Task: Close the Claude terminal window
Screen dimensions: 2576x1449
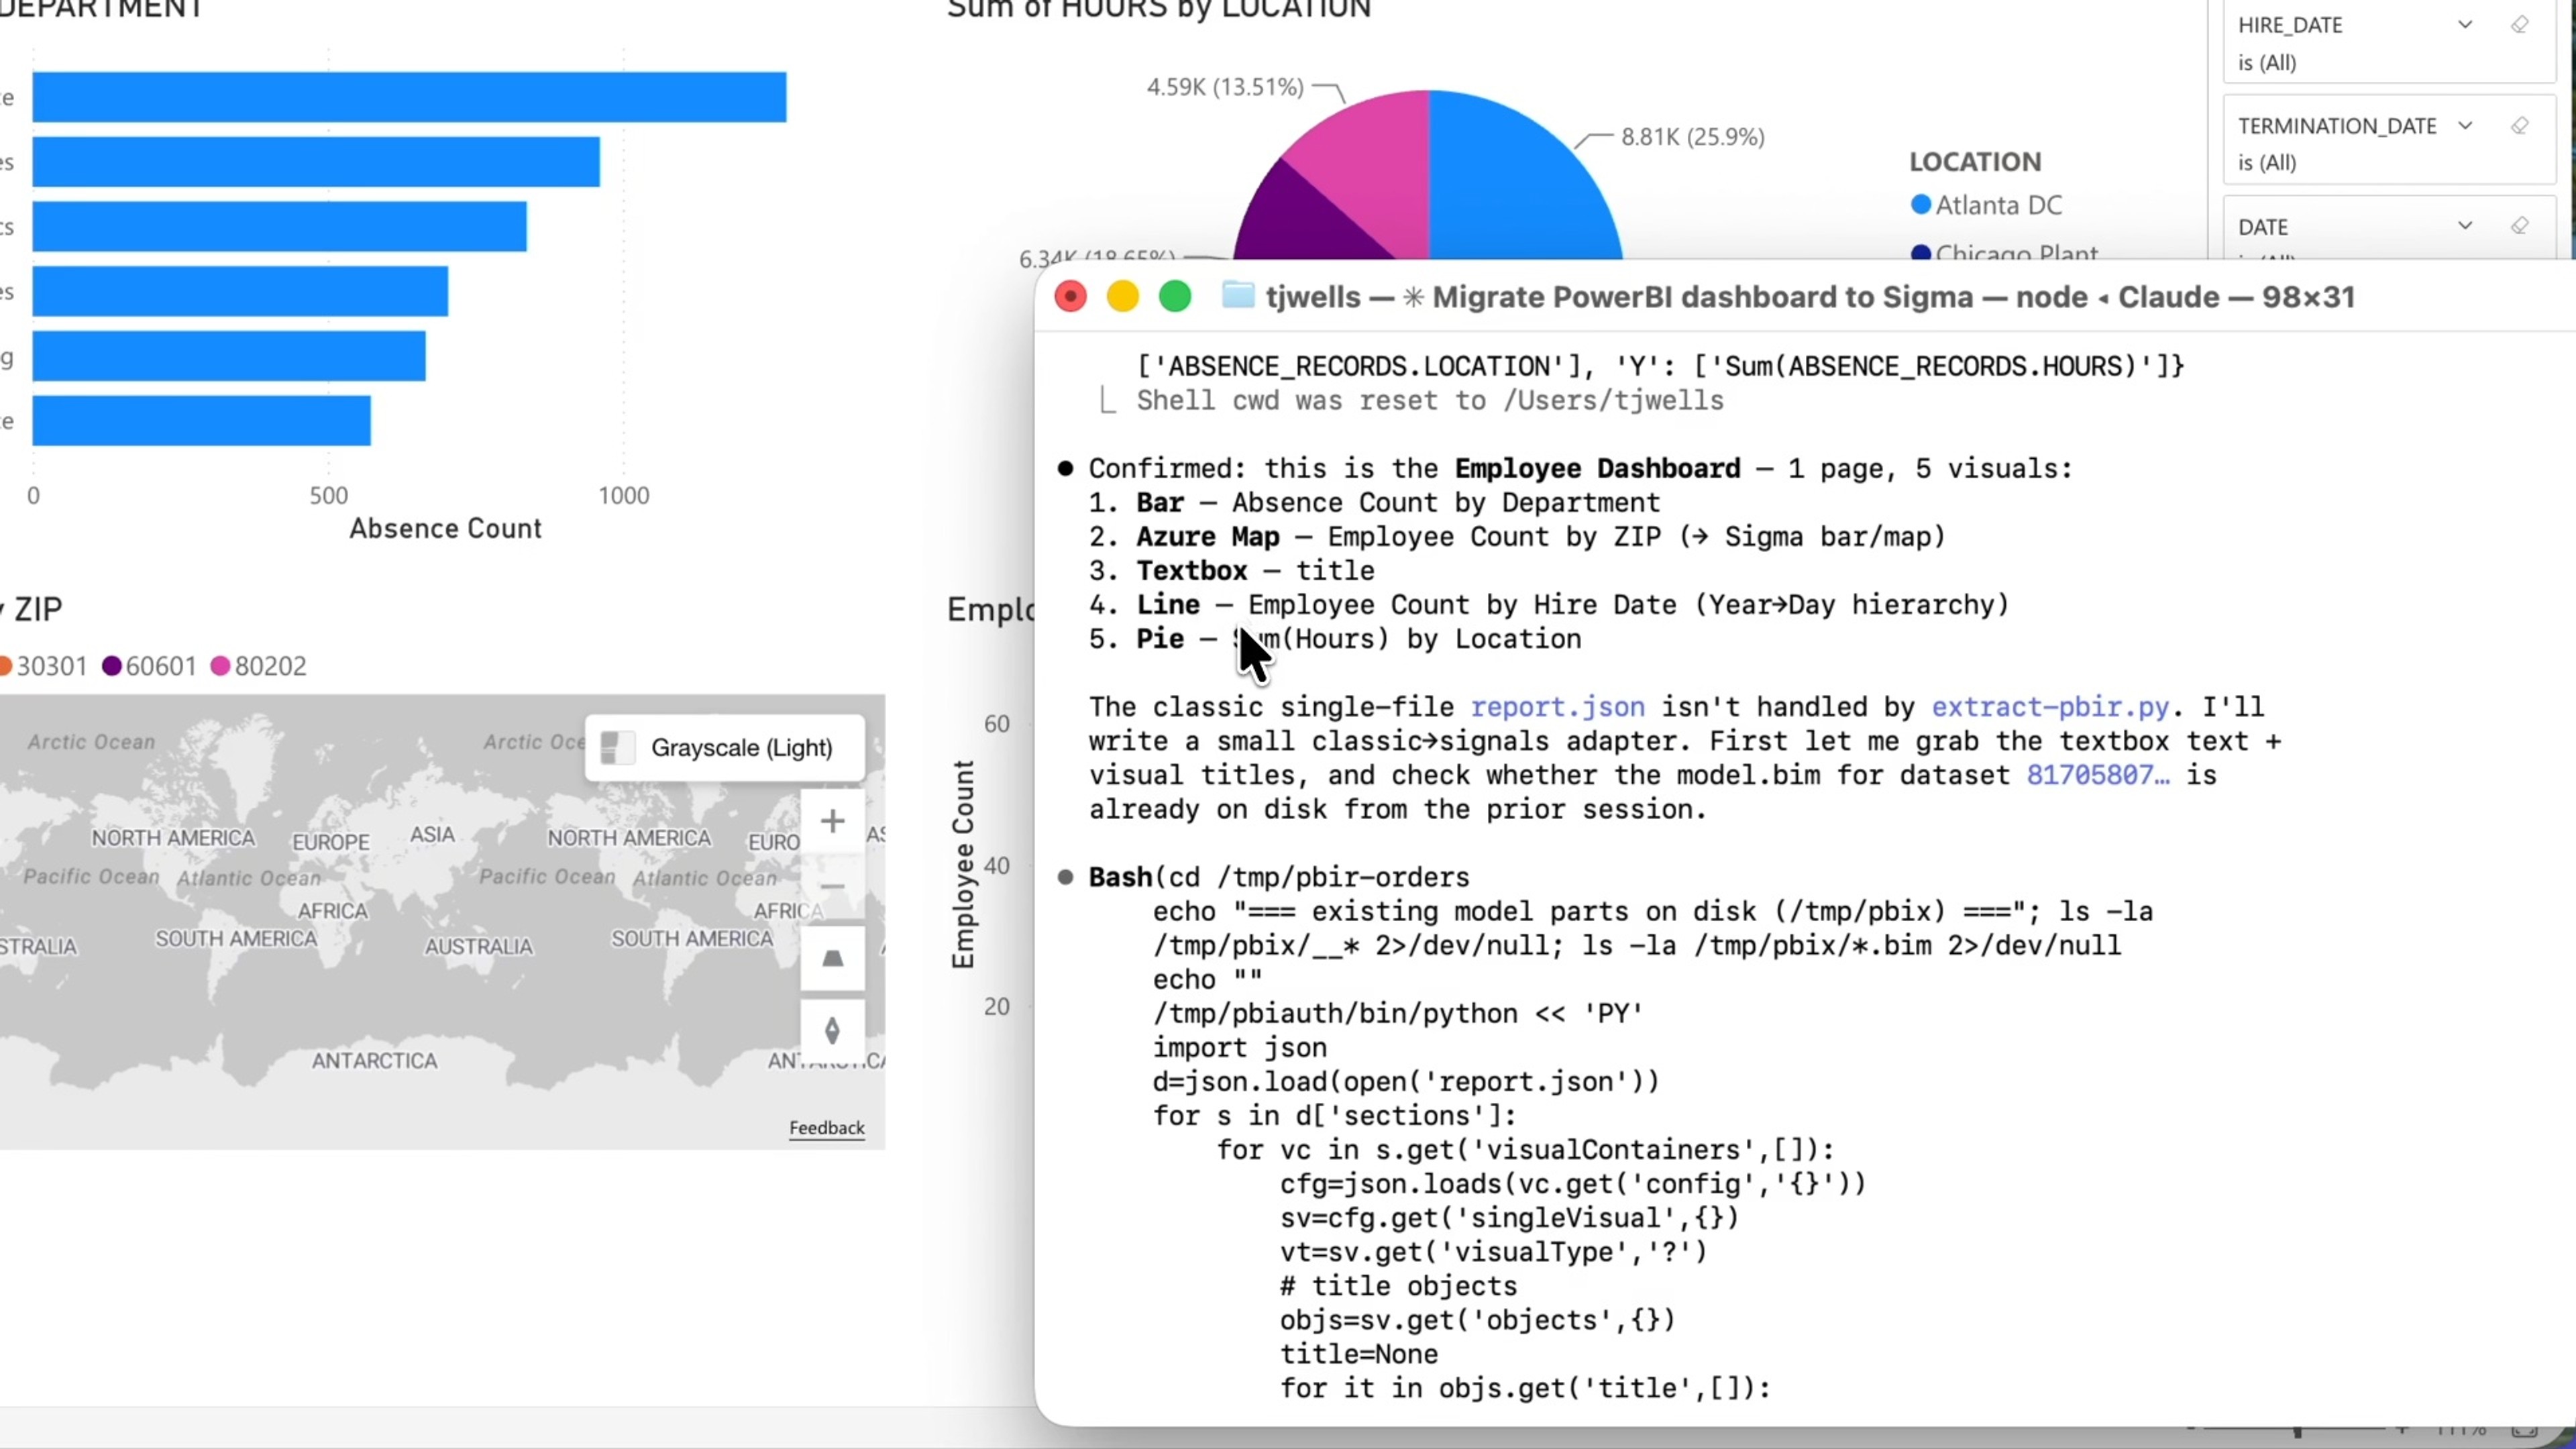Action: pos(1070,297)
